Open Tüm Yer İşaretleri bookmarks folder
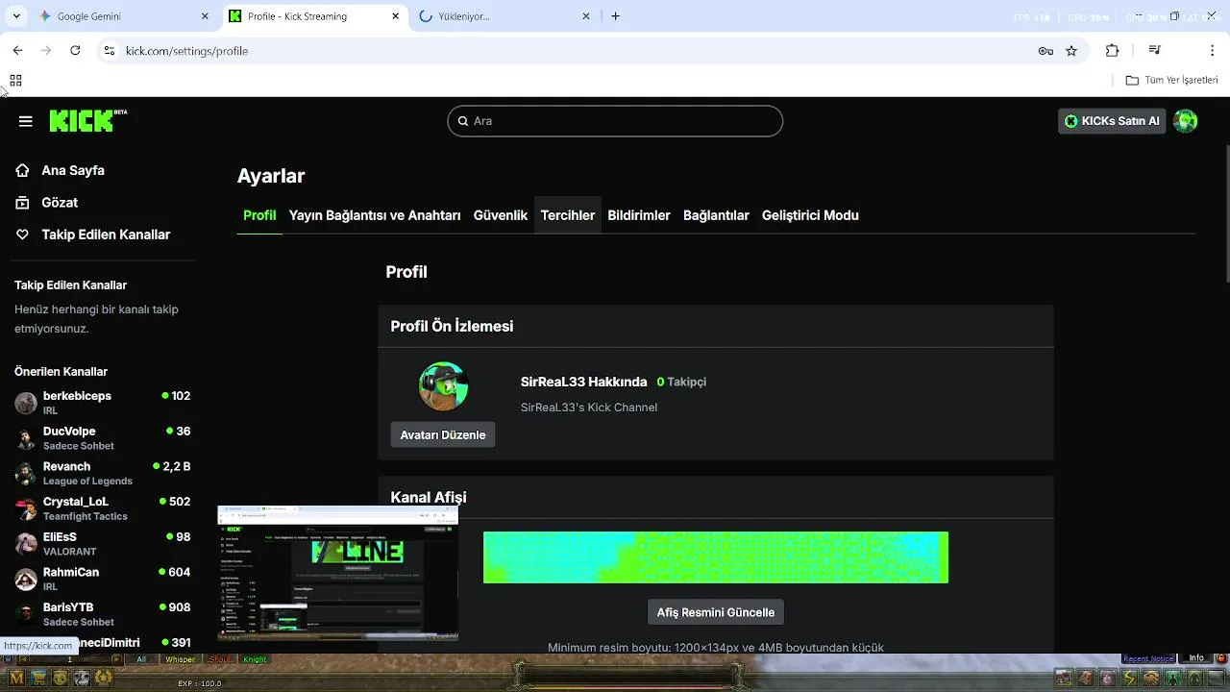 1171,81
